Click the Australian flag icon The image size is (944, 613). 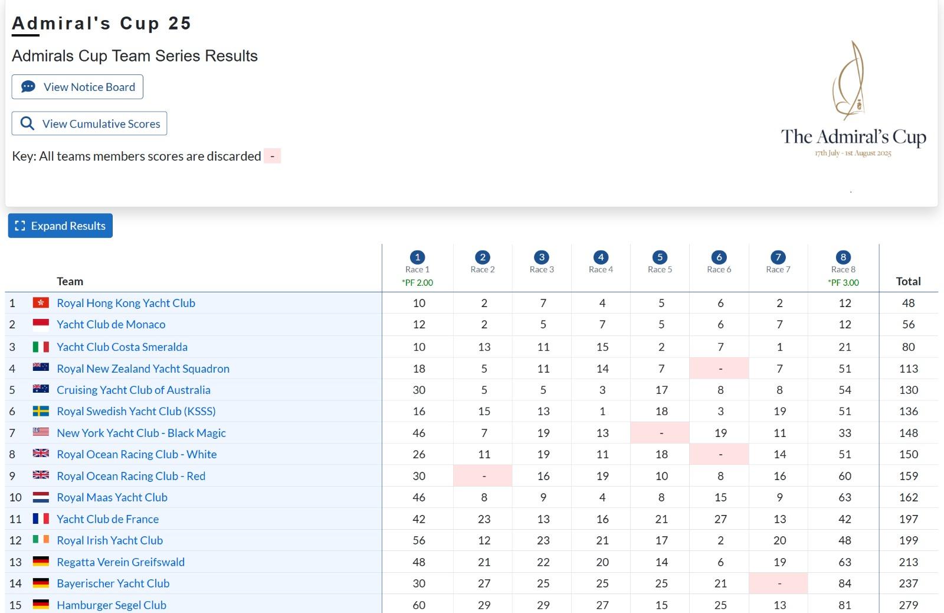pyautogui.click(x=41, y=389)
